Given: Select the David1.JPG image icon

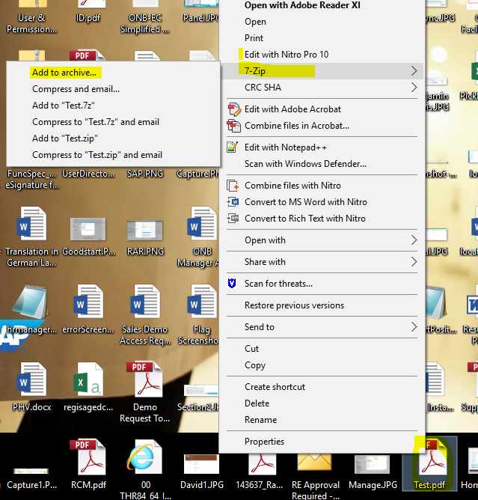Looking at the screenshot, I should click(x=201, y=464).
